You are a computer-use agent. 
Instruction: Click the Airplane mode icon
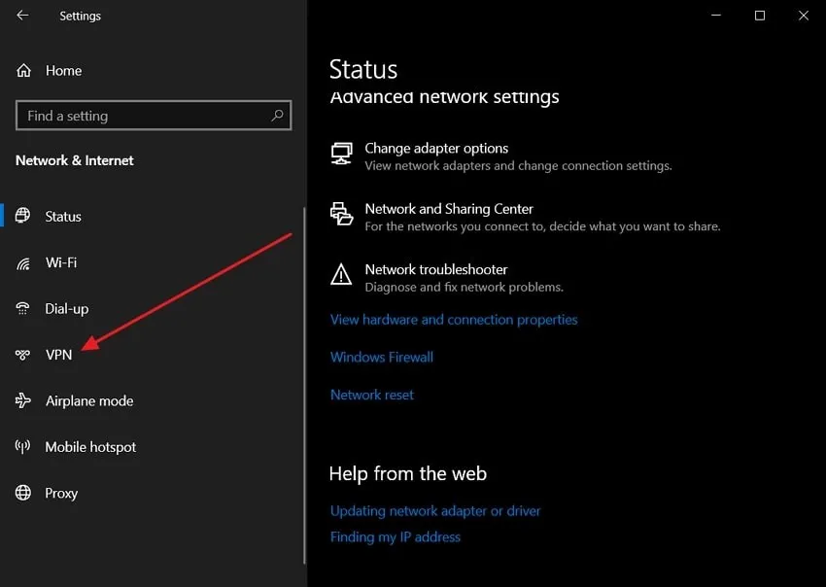click(x=23, y=401)
